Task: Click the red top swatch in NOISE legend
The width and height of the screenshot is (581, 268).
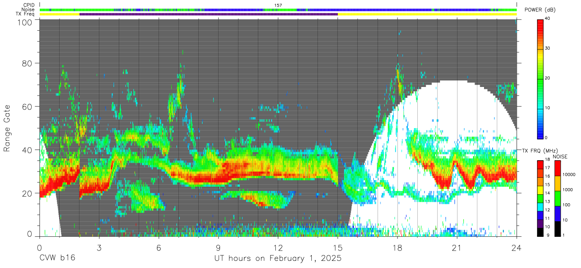Action: (558, 168)
